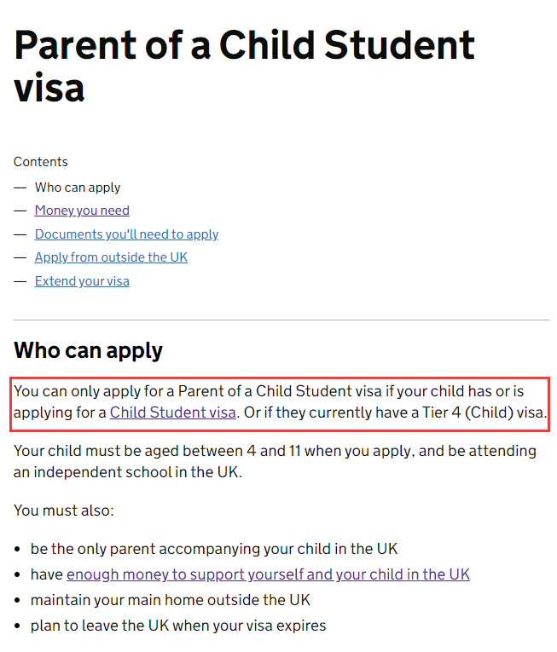Open the 'Child Student visa' inline link
Screen dimensions: 557x652
(x=173, y=413)
